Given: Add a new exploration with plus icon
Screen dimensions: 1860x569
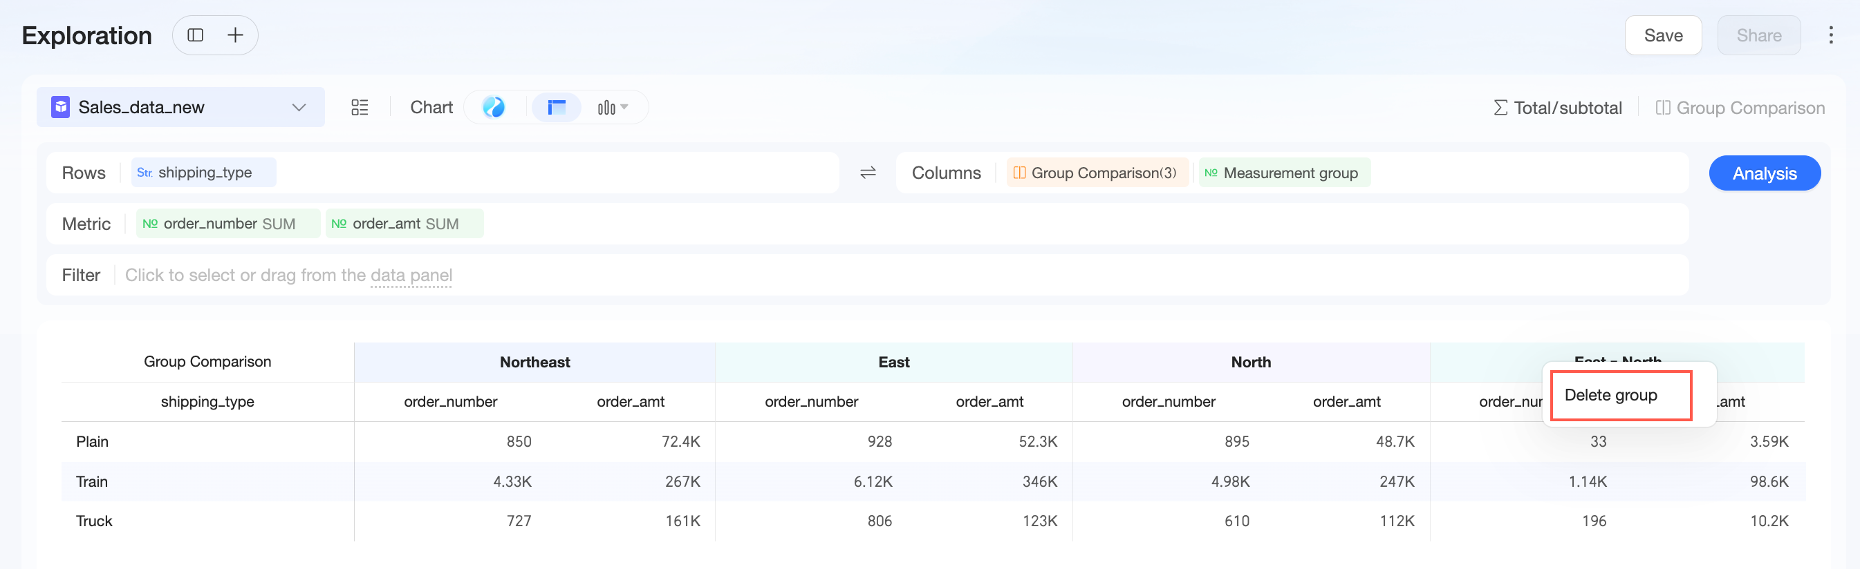Looking at the screenshot, I should click(x=235, y=35).
